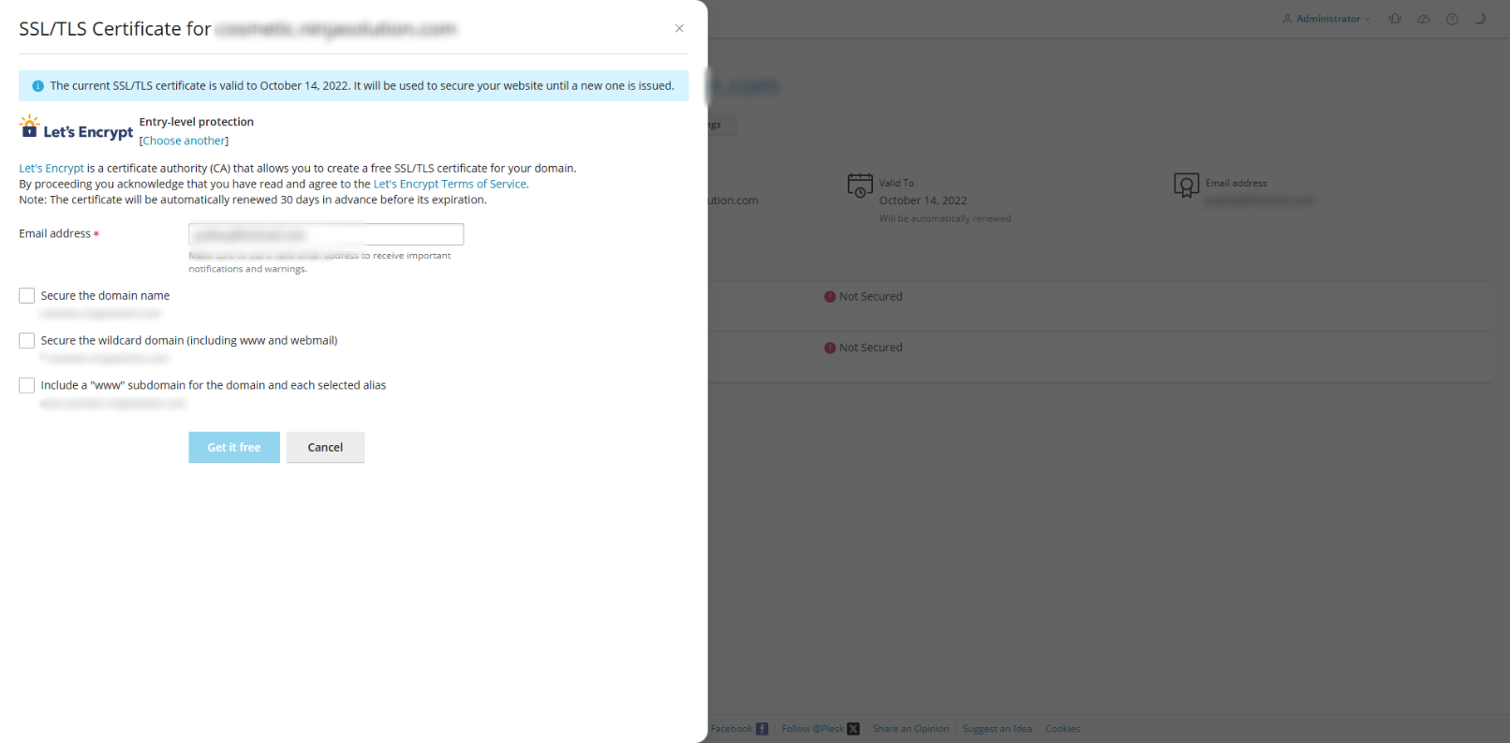Viewport: 1510px width, 743px height.
Task: Click the red warning icon of the second Not Secured row
Action: coord(830,348)
